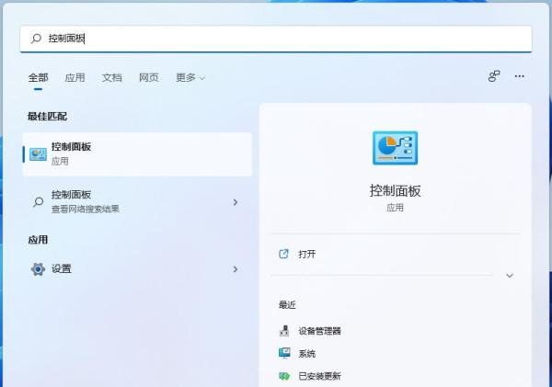Expand the 更多 dropdown
Screen dimensions: 552x387
pos(190,78)
